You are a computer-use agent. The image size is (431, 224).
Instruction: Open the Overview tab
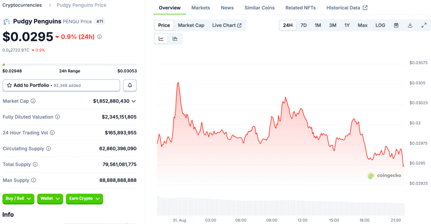[x=170, y=8]
